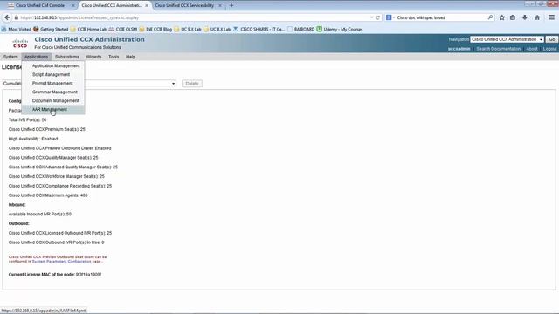Open the Wizards menu
559x314 pixels.
(93, 57)
